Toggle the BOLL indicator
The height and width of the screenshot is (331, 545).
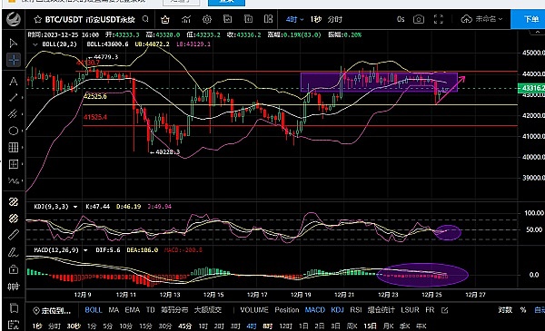pos(94,310)
